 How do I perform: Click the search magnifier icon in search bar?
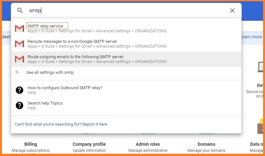click(20, 11)
